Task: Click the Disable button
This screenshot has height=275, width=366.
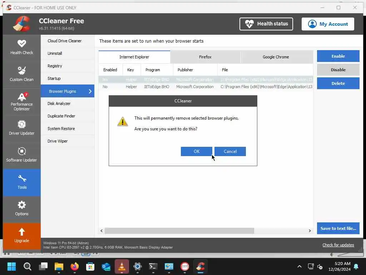Action: click(x=338, y=70)
